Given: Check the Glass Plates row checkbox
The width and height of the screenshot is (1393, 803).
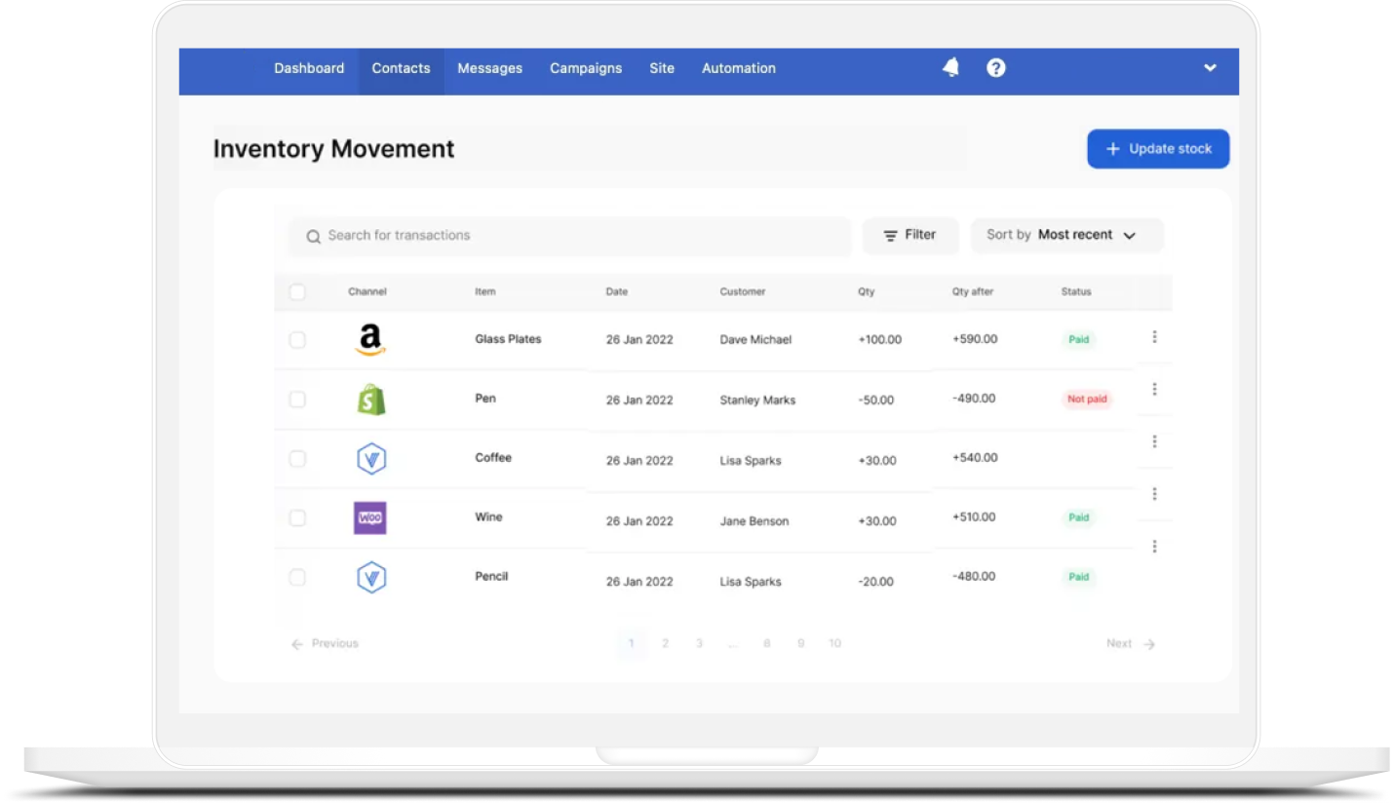Looking at the screenshot, I should click(297, 340).
